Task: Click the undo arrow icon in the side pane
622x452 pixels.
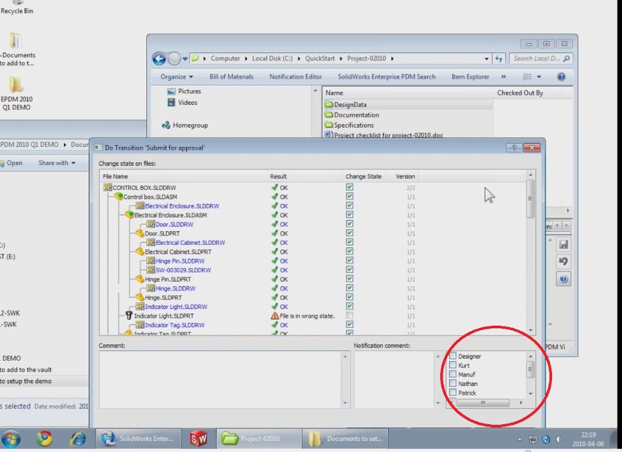Action: click(563, 261)
